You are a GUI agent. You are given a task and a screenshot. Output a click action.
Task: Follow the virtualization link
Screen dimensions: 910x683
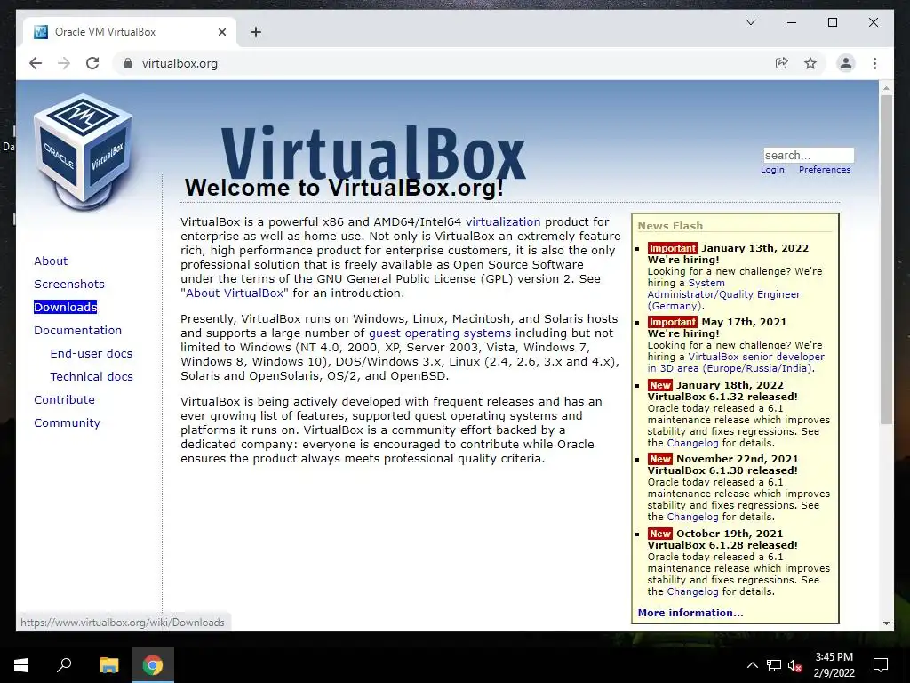pyautogui.click(x=503, y=221)
